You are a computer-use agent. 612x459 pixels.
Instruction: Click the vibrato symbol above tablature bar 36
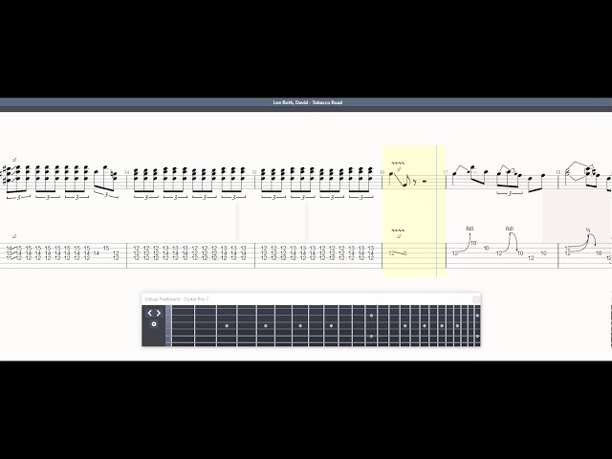point(398,230)
